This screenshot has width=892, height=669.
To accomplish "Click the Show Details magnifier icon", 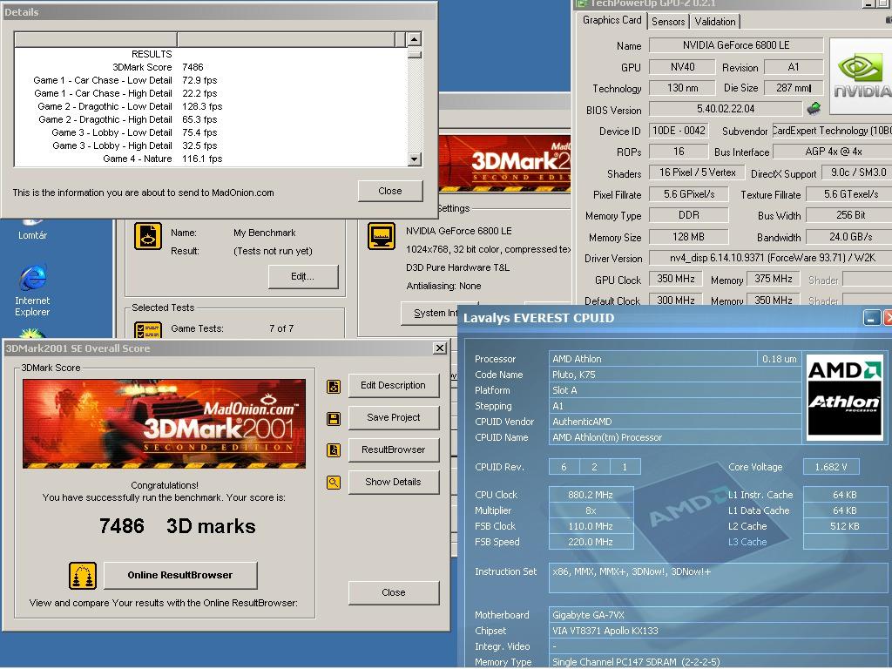I will click(334, 483).
